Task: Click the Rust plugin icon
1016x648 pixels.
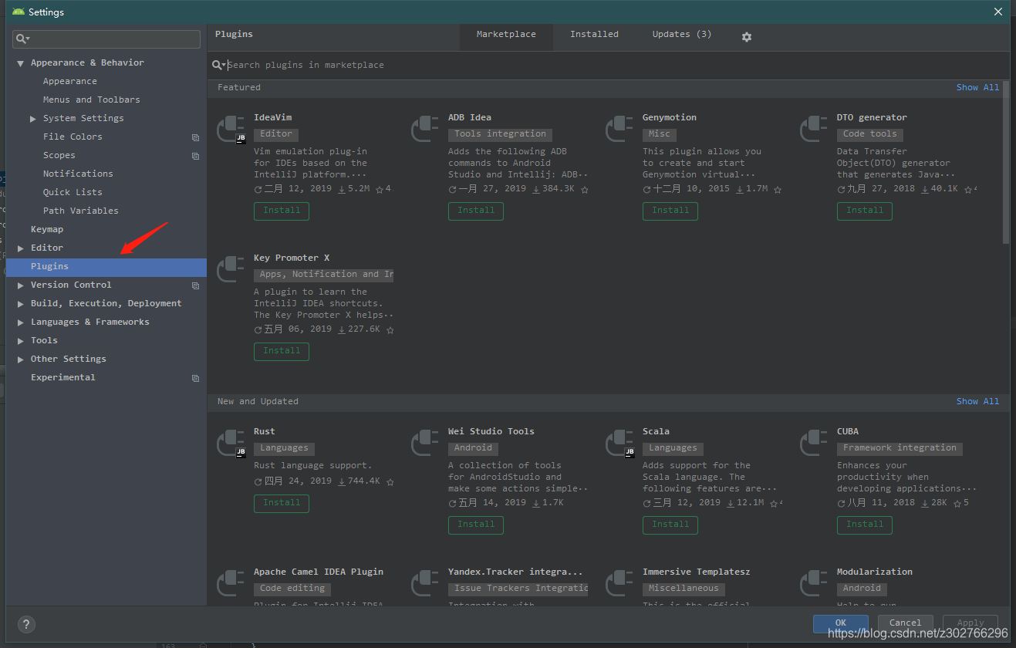Action: click(x=231, y=443)
